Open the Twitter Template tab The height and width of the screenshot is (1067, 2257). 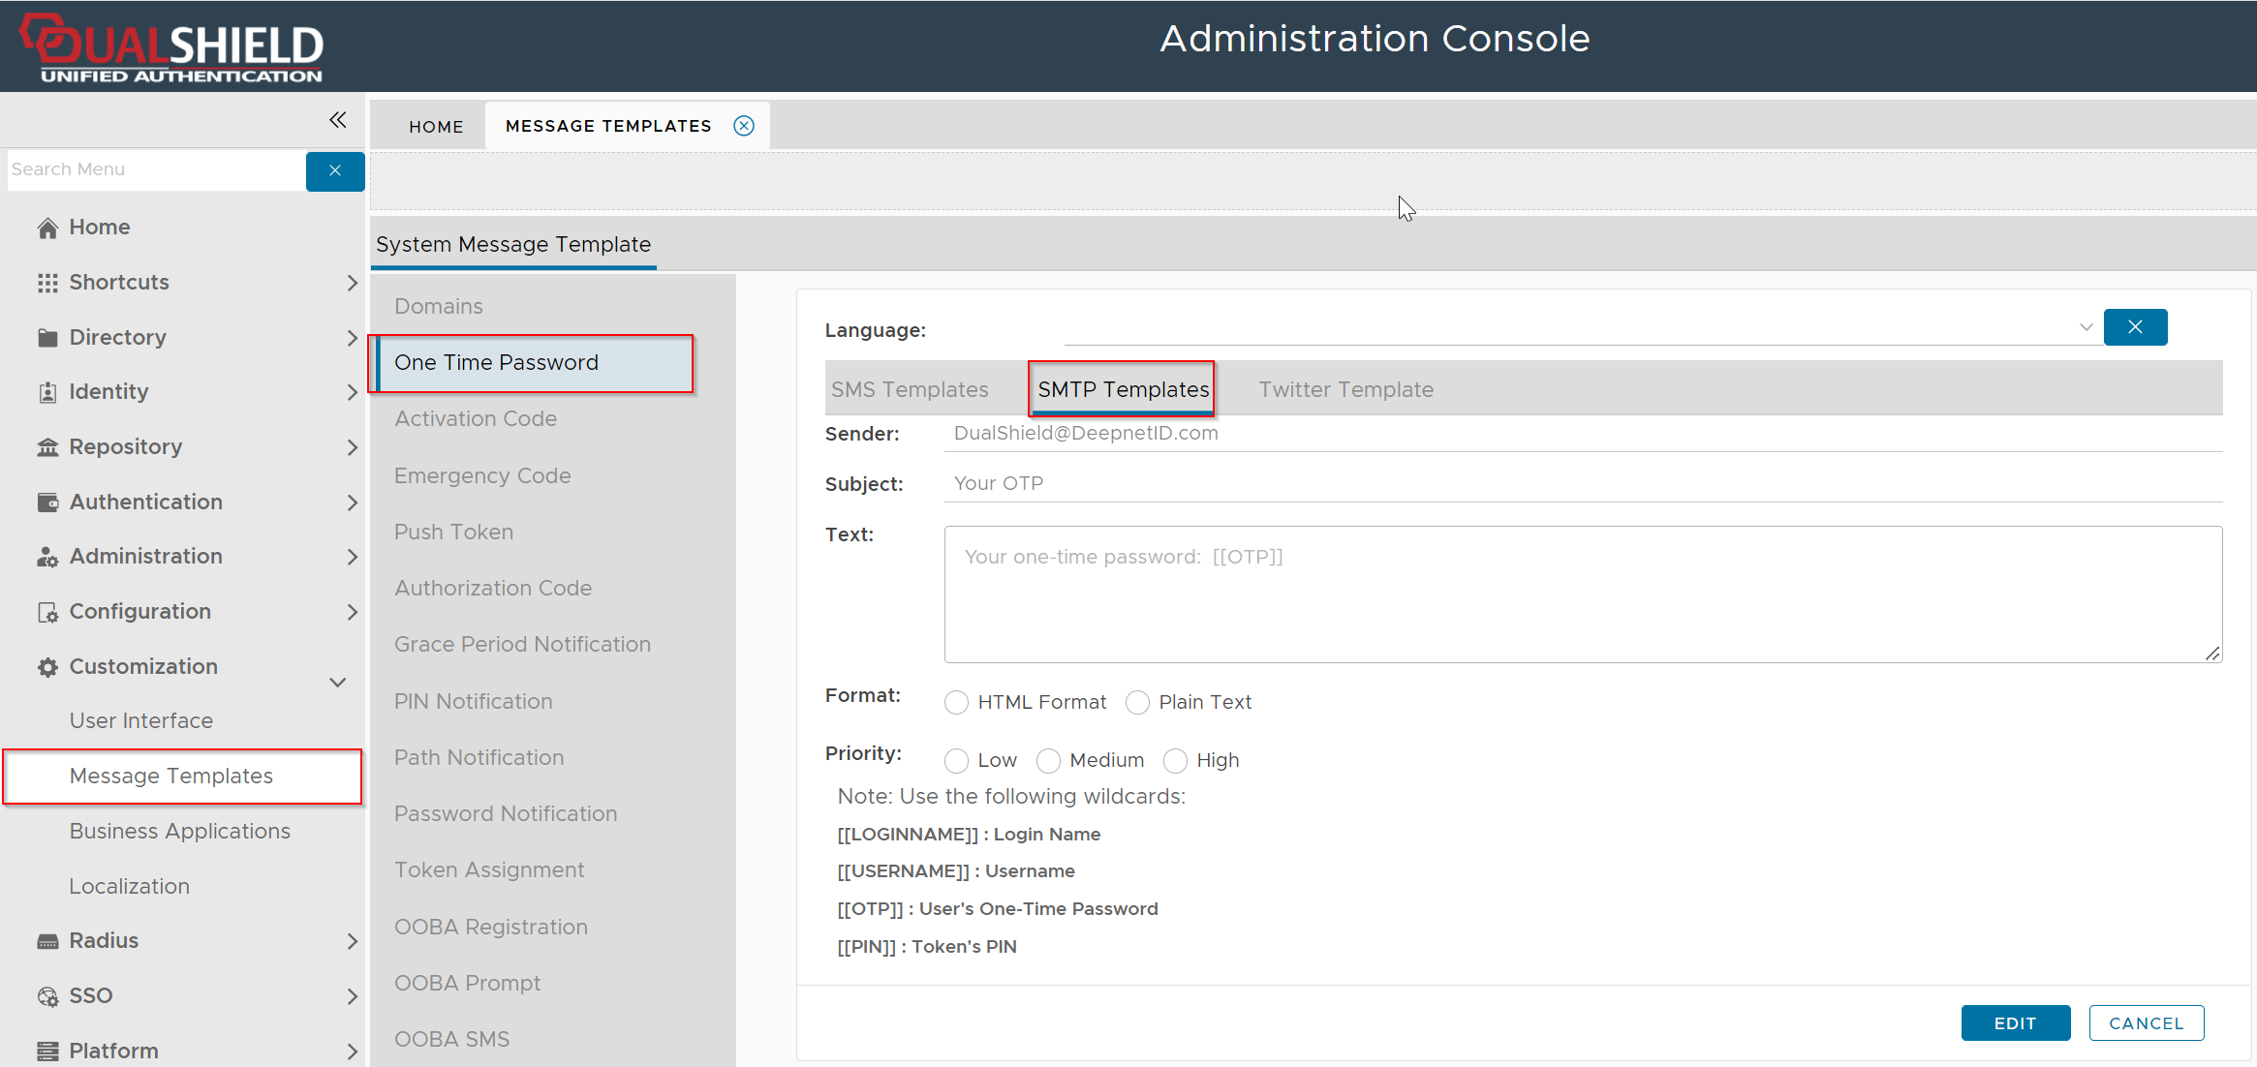coord(1345,389)
